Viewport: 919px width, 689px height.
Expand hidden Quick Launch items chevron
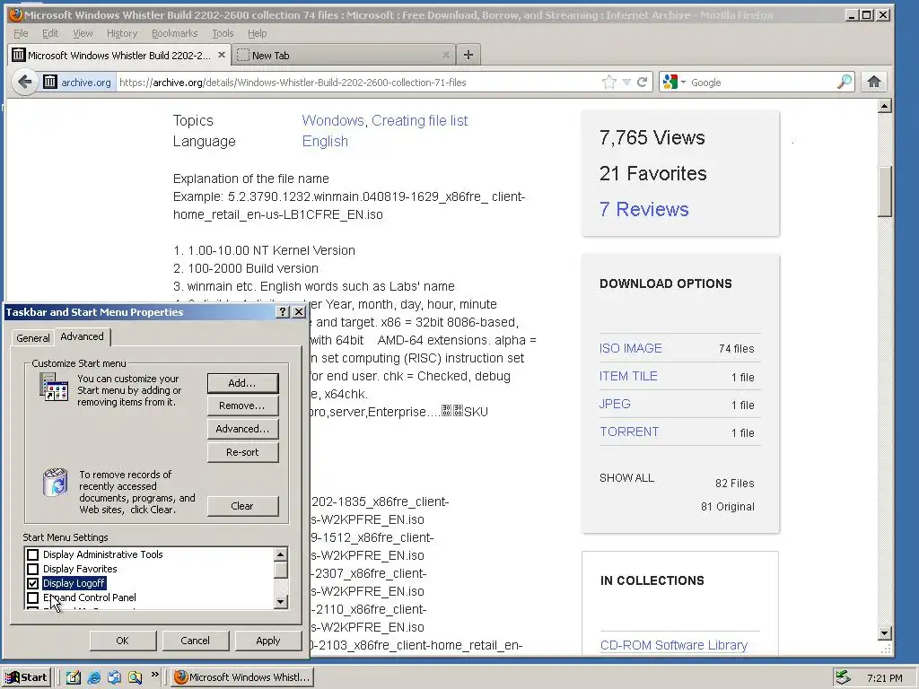coord(154,675)
